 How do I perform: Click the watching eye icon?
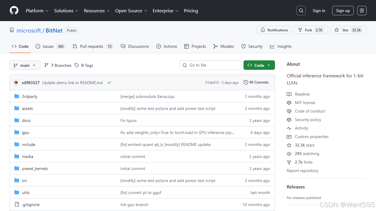pyautogui.click(x=289, y=154)
